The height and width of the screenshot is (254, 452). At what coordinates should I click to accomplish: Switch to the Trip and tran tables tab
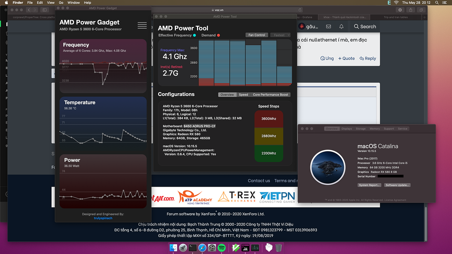pyautogui.click(x=395, y=17)
